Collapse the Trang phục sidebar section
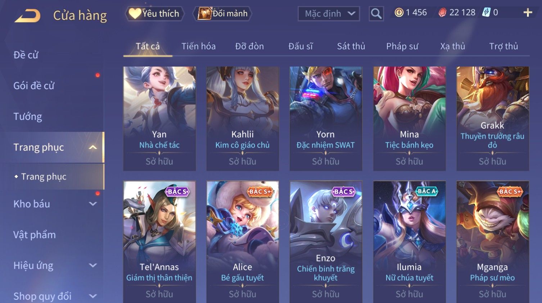The width and height of the screenshot is (542, 303). tap(93, 147)
